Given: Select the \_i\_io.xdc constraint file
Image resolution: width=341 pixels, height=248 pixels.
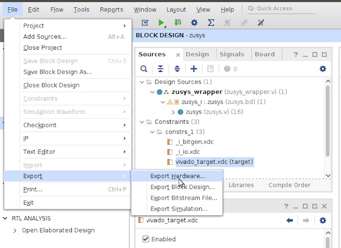Looking at the screenshot, I should [x=188, y=152].
